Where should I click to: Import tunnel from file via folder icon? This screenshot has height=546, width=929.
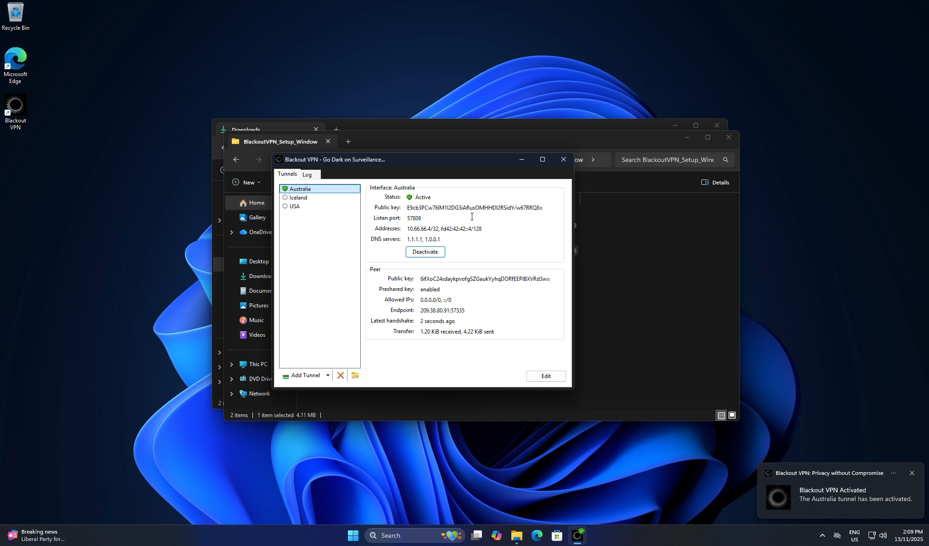click(x=355, y=375)
